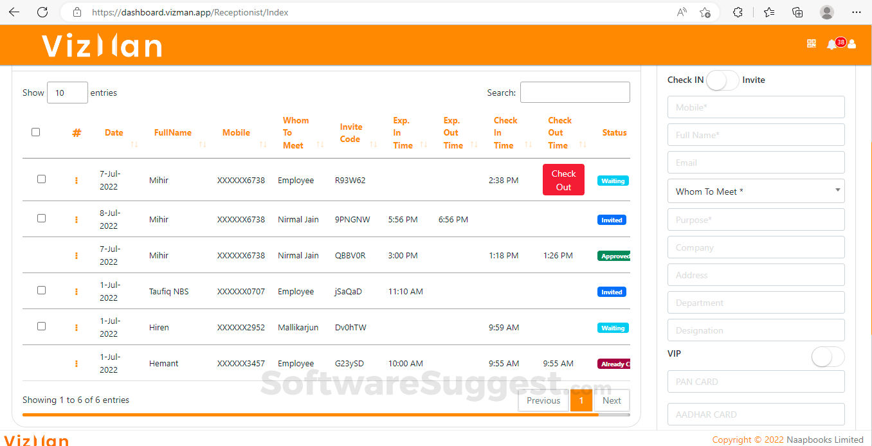
Task: Tick checkbox for Hiren row
Action: click(41, 326)
